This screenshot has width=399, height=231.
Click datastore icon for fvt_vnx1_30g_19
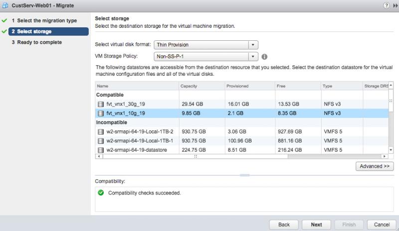click(x=101, y=104)
